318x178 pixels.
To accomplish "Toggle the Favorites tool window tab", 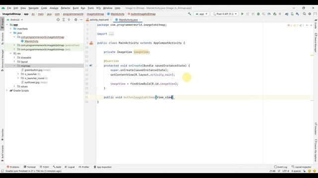I will click(x=2, y=134).
